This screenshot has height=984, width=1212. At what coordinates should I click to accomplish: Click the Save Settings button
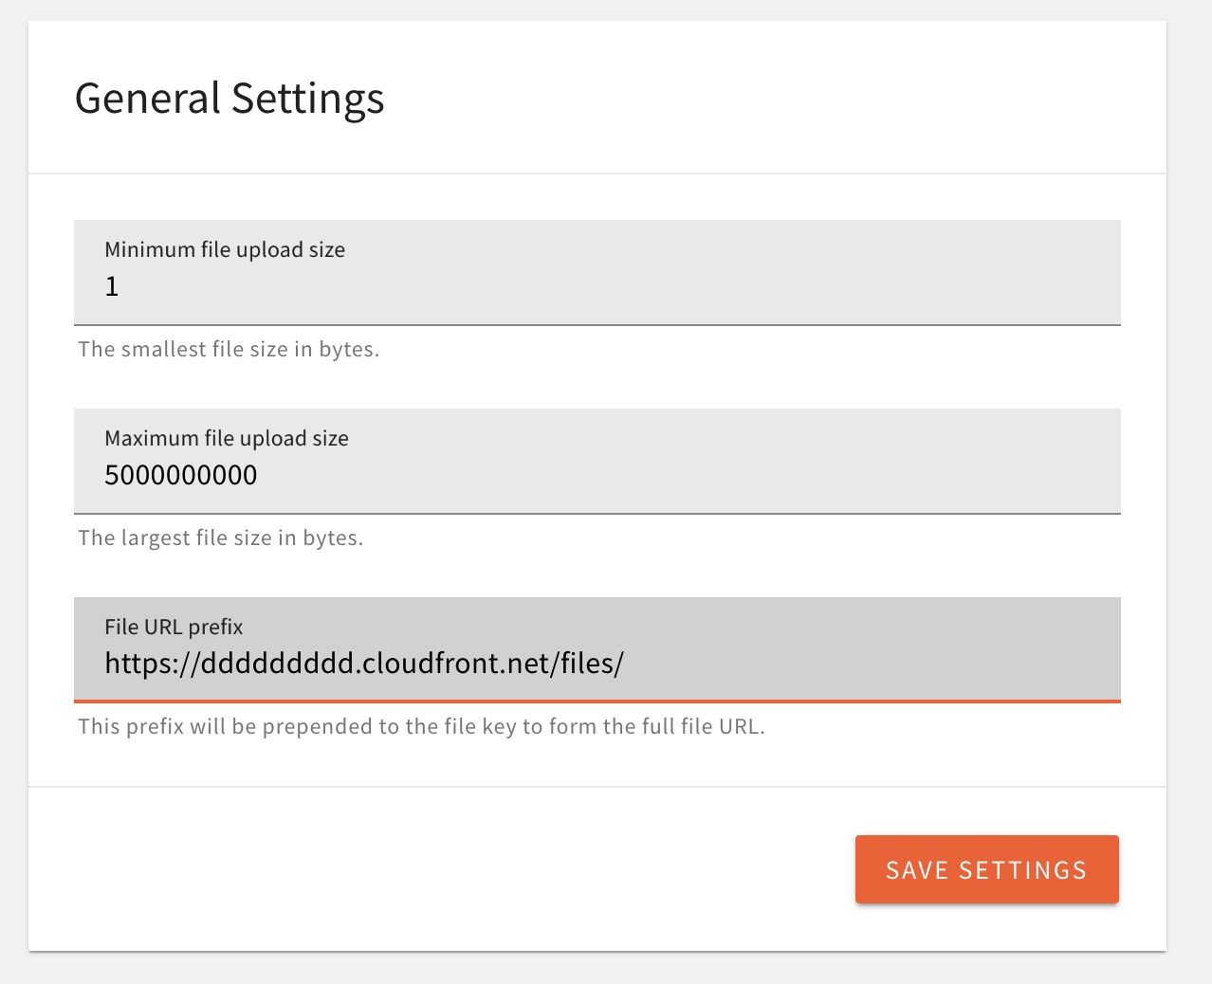[986, 869]
